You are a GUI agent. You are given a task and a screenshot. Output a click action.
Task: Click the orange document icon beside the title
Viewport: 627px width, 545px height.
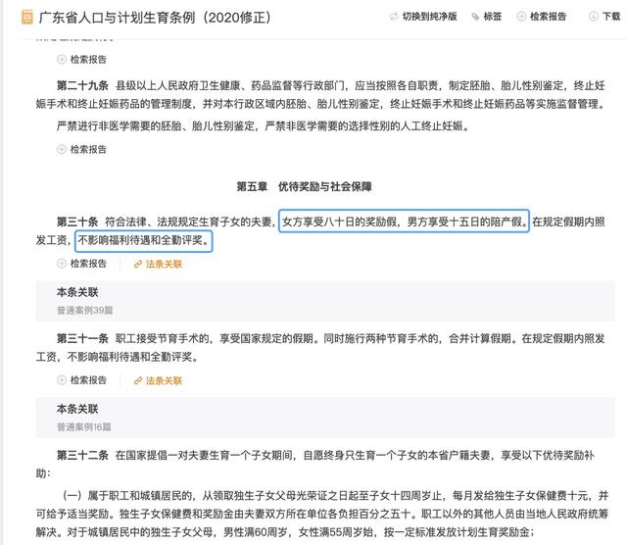pos(27,18)
